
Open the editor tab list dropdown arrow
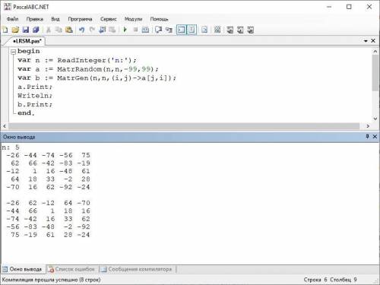366,41
